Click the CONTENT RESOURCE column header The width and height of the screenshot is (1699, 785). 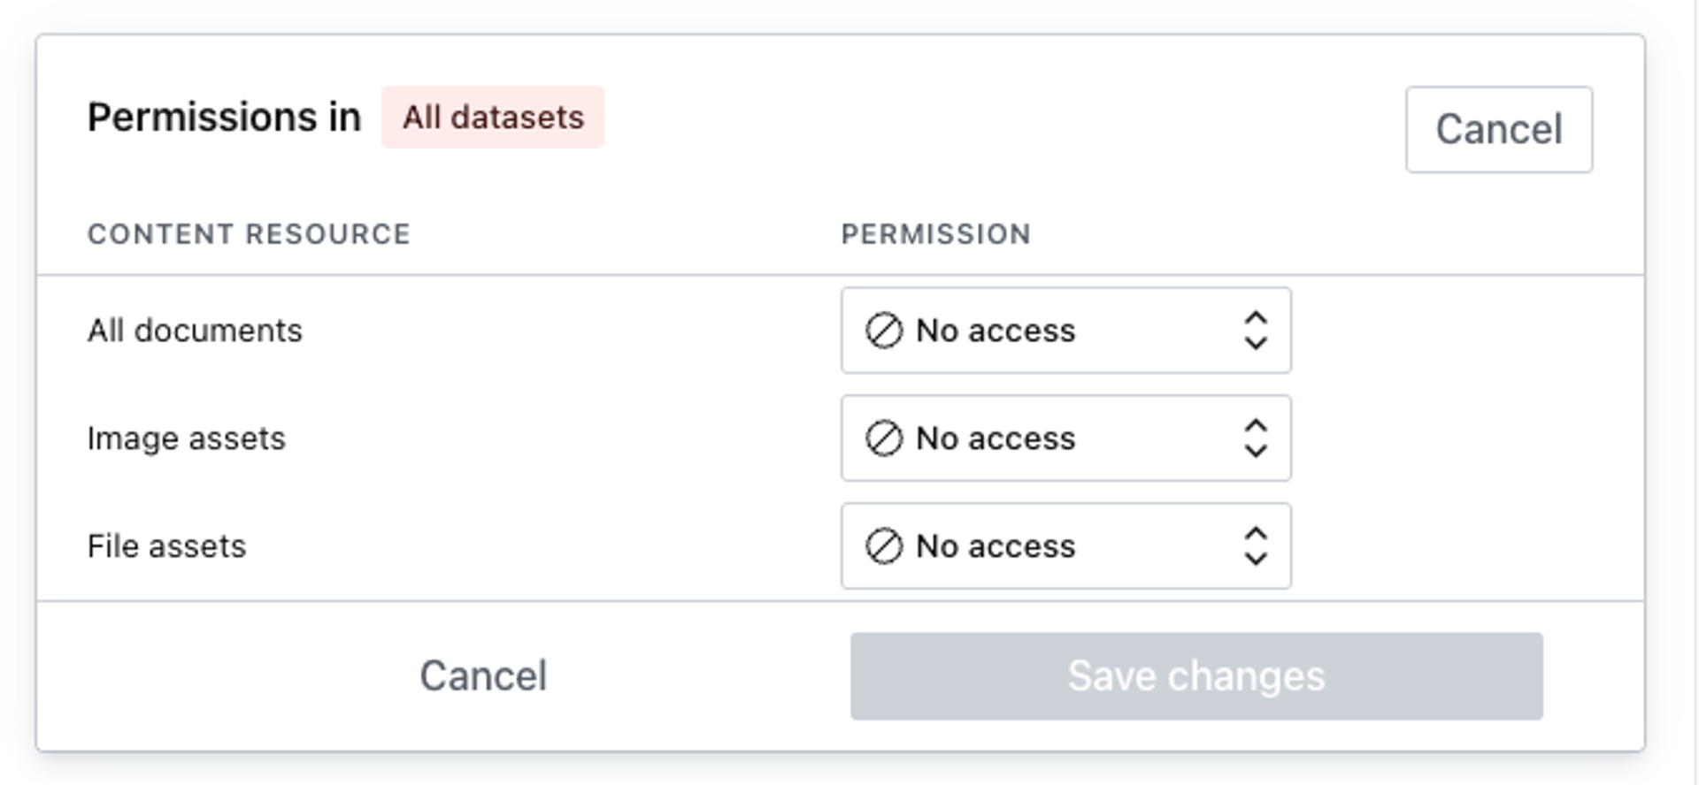[x=249, y=234]
